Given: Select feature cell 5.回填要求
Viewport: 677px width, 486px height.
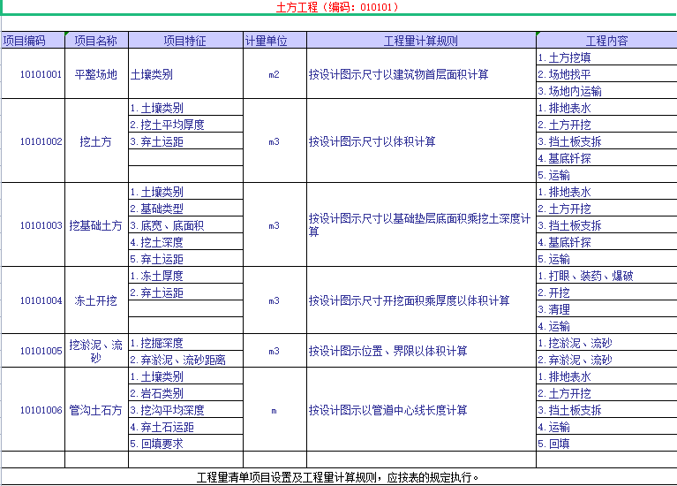Looking at the screenshot, I should (x=185, y=444).
